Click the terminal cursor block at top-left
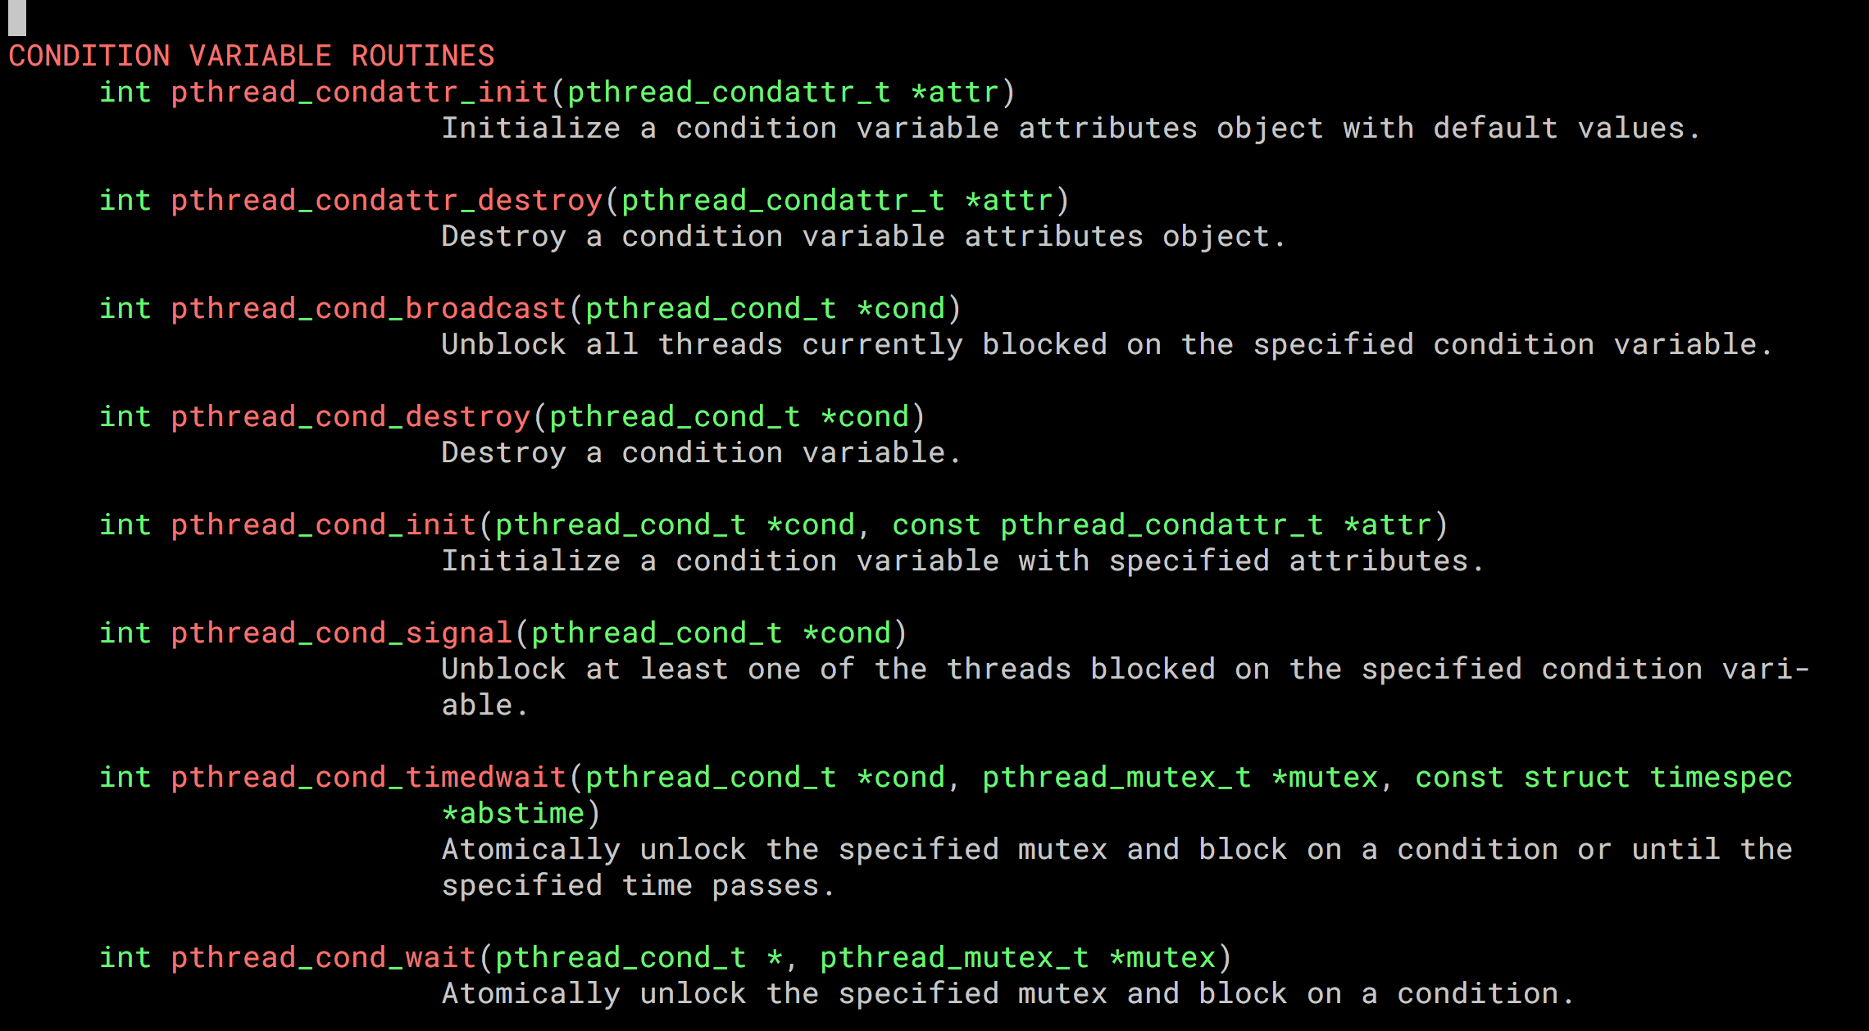 click(x=17, y=17)
